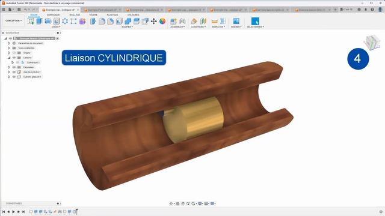Step timeline back one feature
The width and height of the screenshot is (385, 216).
tap(8, 212)
